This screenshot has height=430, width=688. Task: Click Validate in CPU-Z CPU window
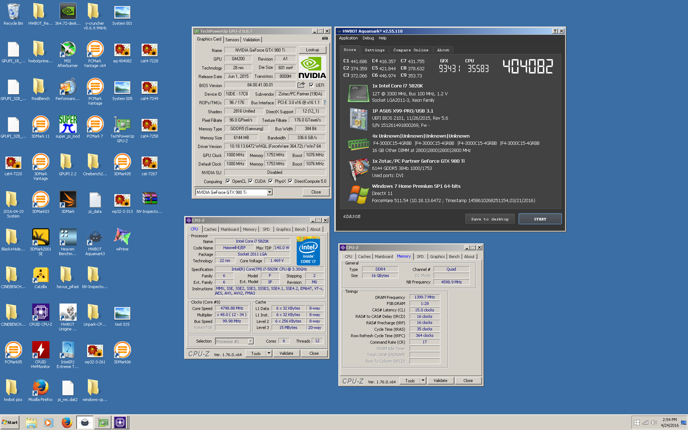click(286, 353)
